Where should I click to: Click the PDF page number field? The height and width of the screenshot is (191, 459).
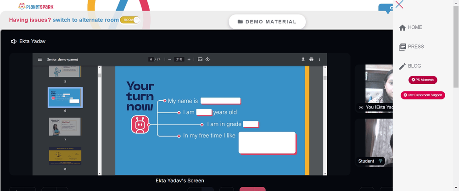[x=151, y=59]
